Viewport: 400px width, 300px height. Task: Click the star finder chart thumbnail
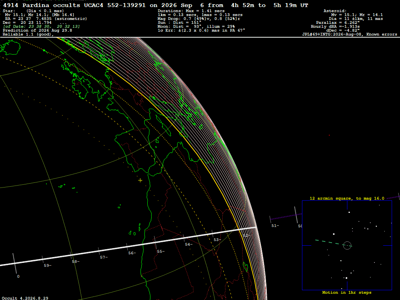(347, 245)
